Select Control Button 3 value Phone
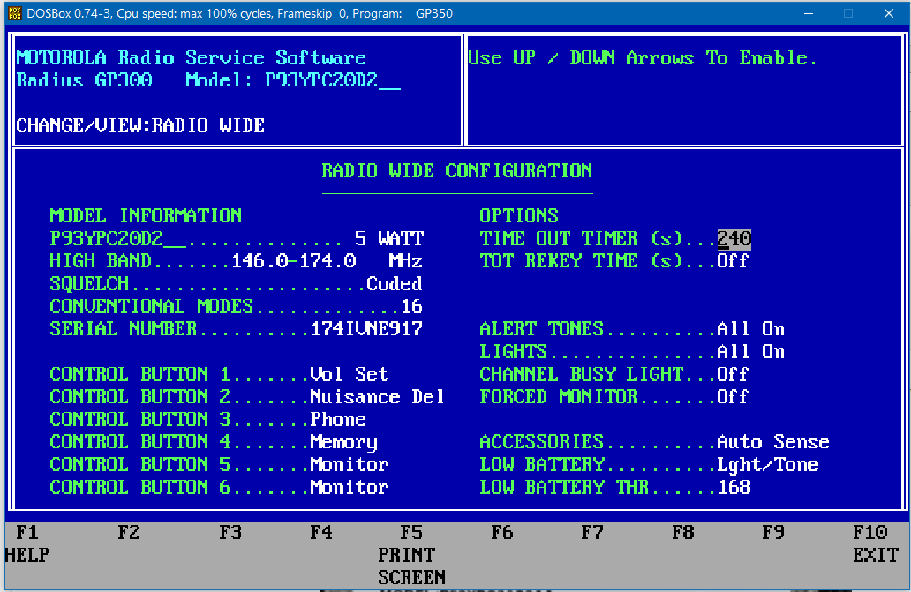Screen dimensions: 911x592 [x=338, y=420]
